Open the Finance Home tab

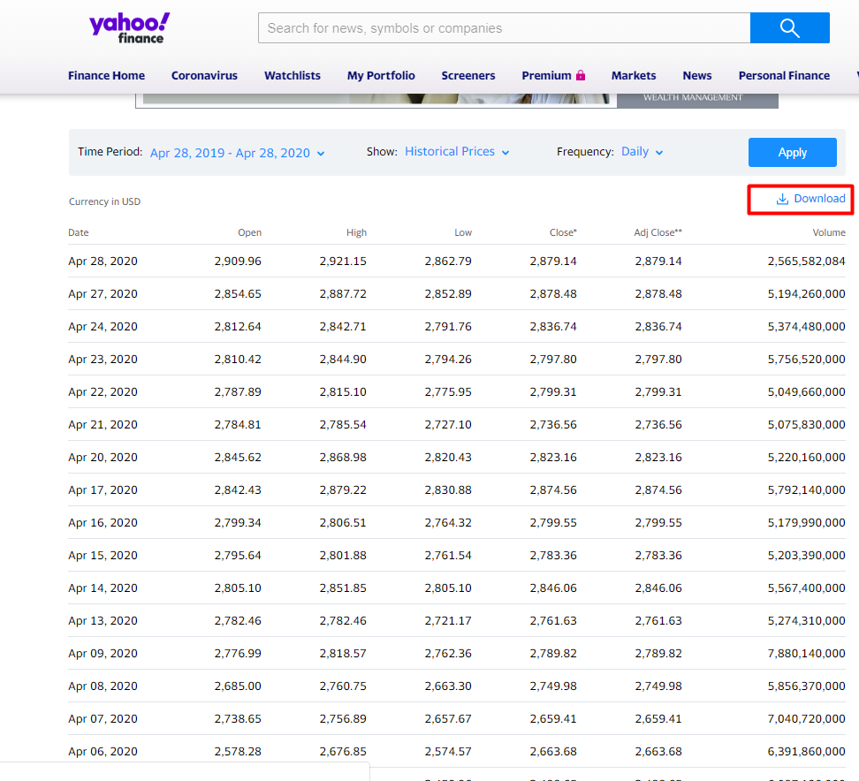pyautogui.click(x=106, y=76)
